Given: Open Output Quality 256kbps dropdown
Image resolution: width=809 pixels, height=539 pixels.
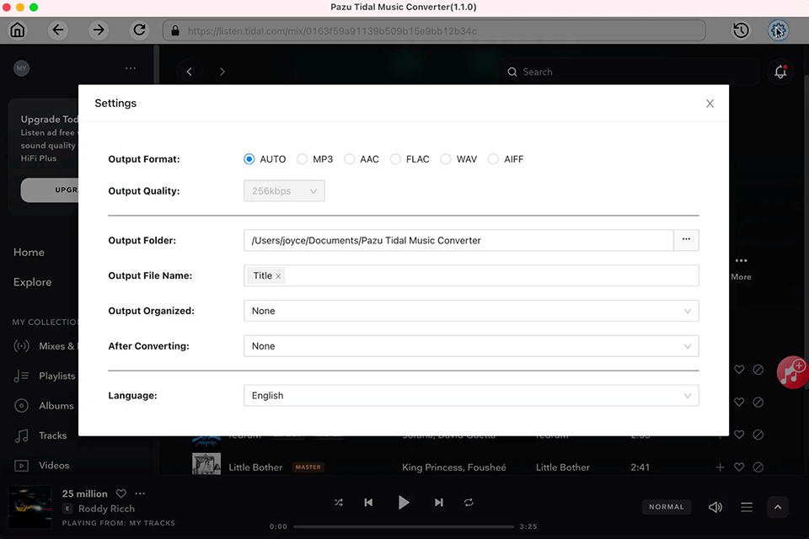Looking at the screenshot, I should click(284, 191).
